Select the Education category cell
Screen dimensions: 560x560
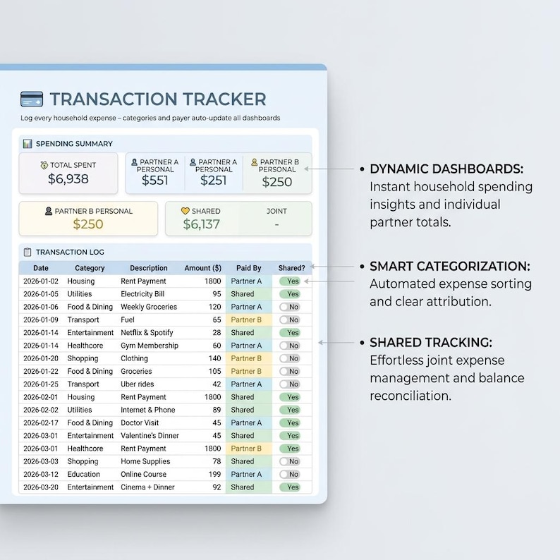[x=83, y=474]
